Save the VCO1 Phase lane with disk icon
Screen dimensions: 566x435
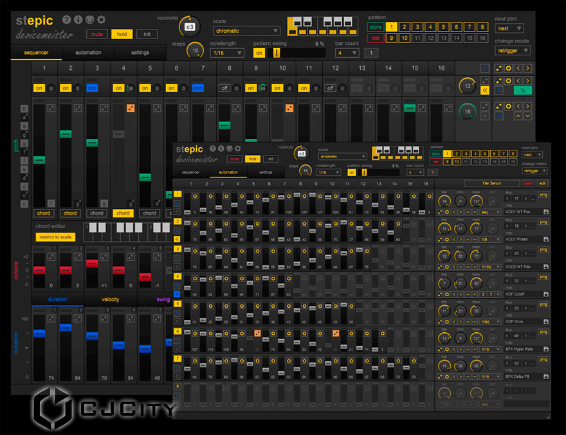tap(546, 239)
